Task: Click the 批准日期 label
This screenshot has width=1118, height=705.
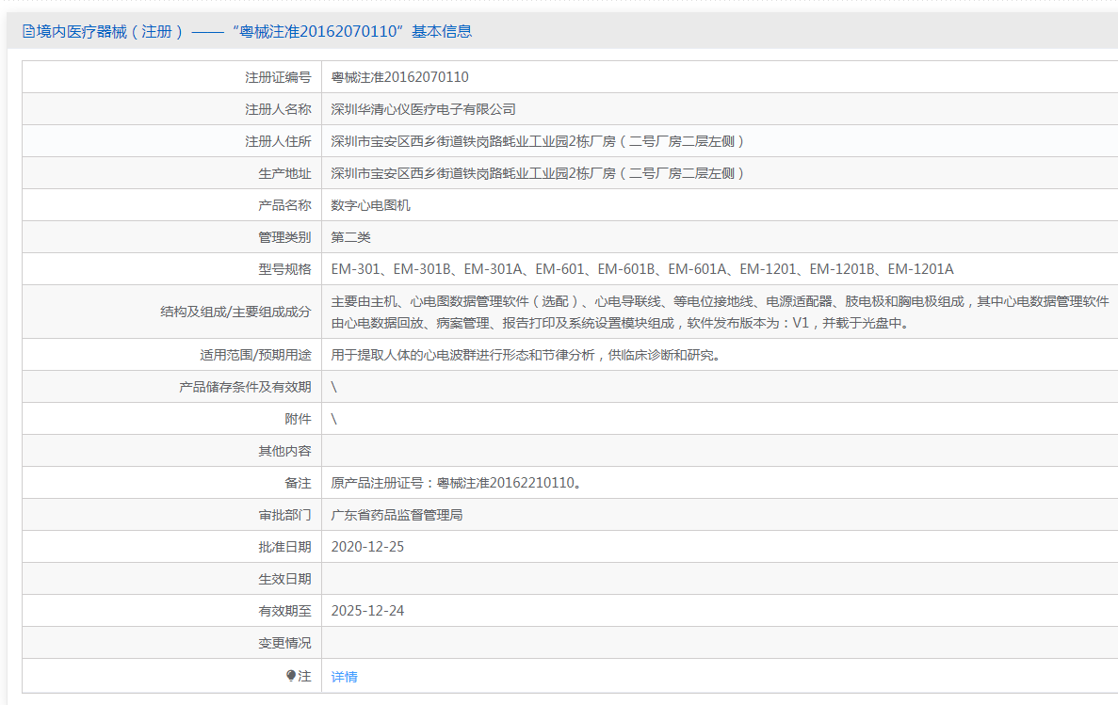Action: tap(284, 547)
